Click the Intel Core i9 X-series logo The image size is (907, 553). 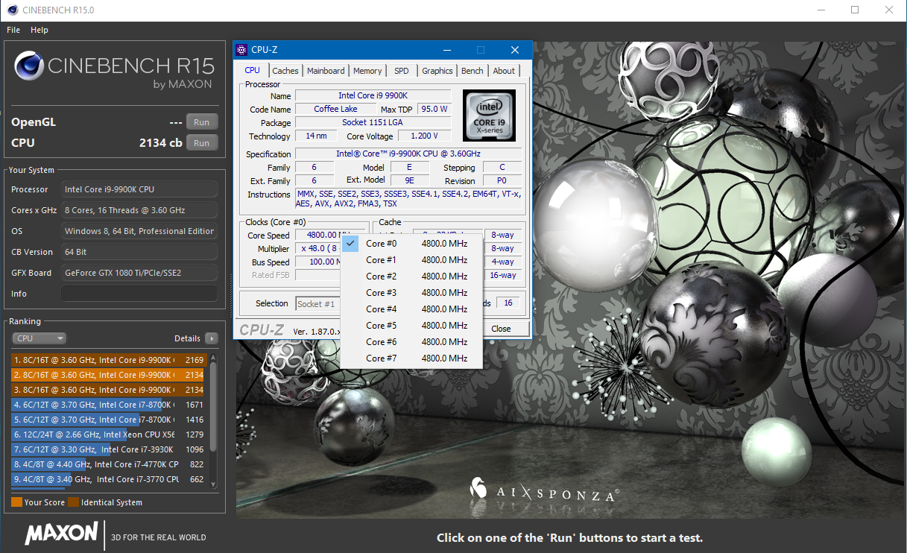[x=488, y=116]
